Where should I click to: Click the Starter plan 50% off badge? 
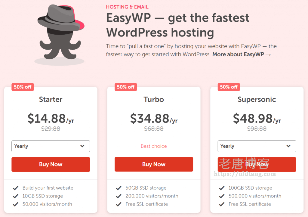[x=23, y=87]
